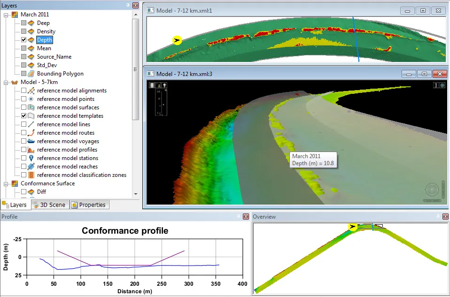The width and height of the screenshot is (450, 297).
Task: Click the pushpin icon on the Profile panel
Action: point(239,216)
